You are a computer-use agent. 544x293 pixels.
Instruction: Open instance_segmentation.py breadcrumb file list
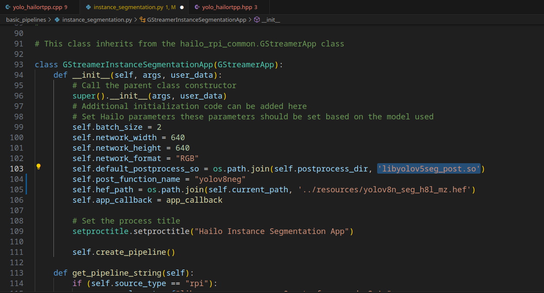point(97,20)
